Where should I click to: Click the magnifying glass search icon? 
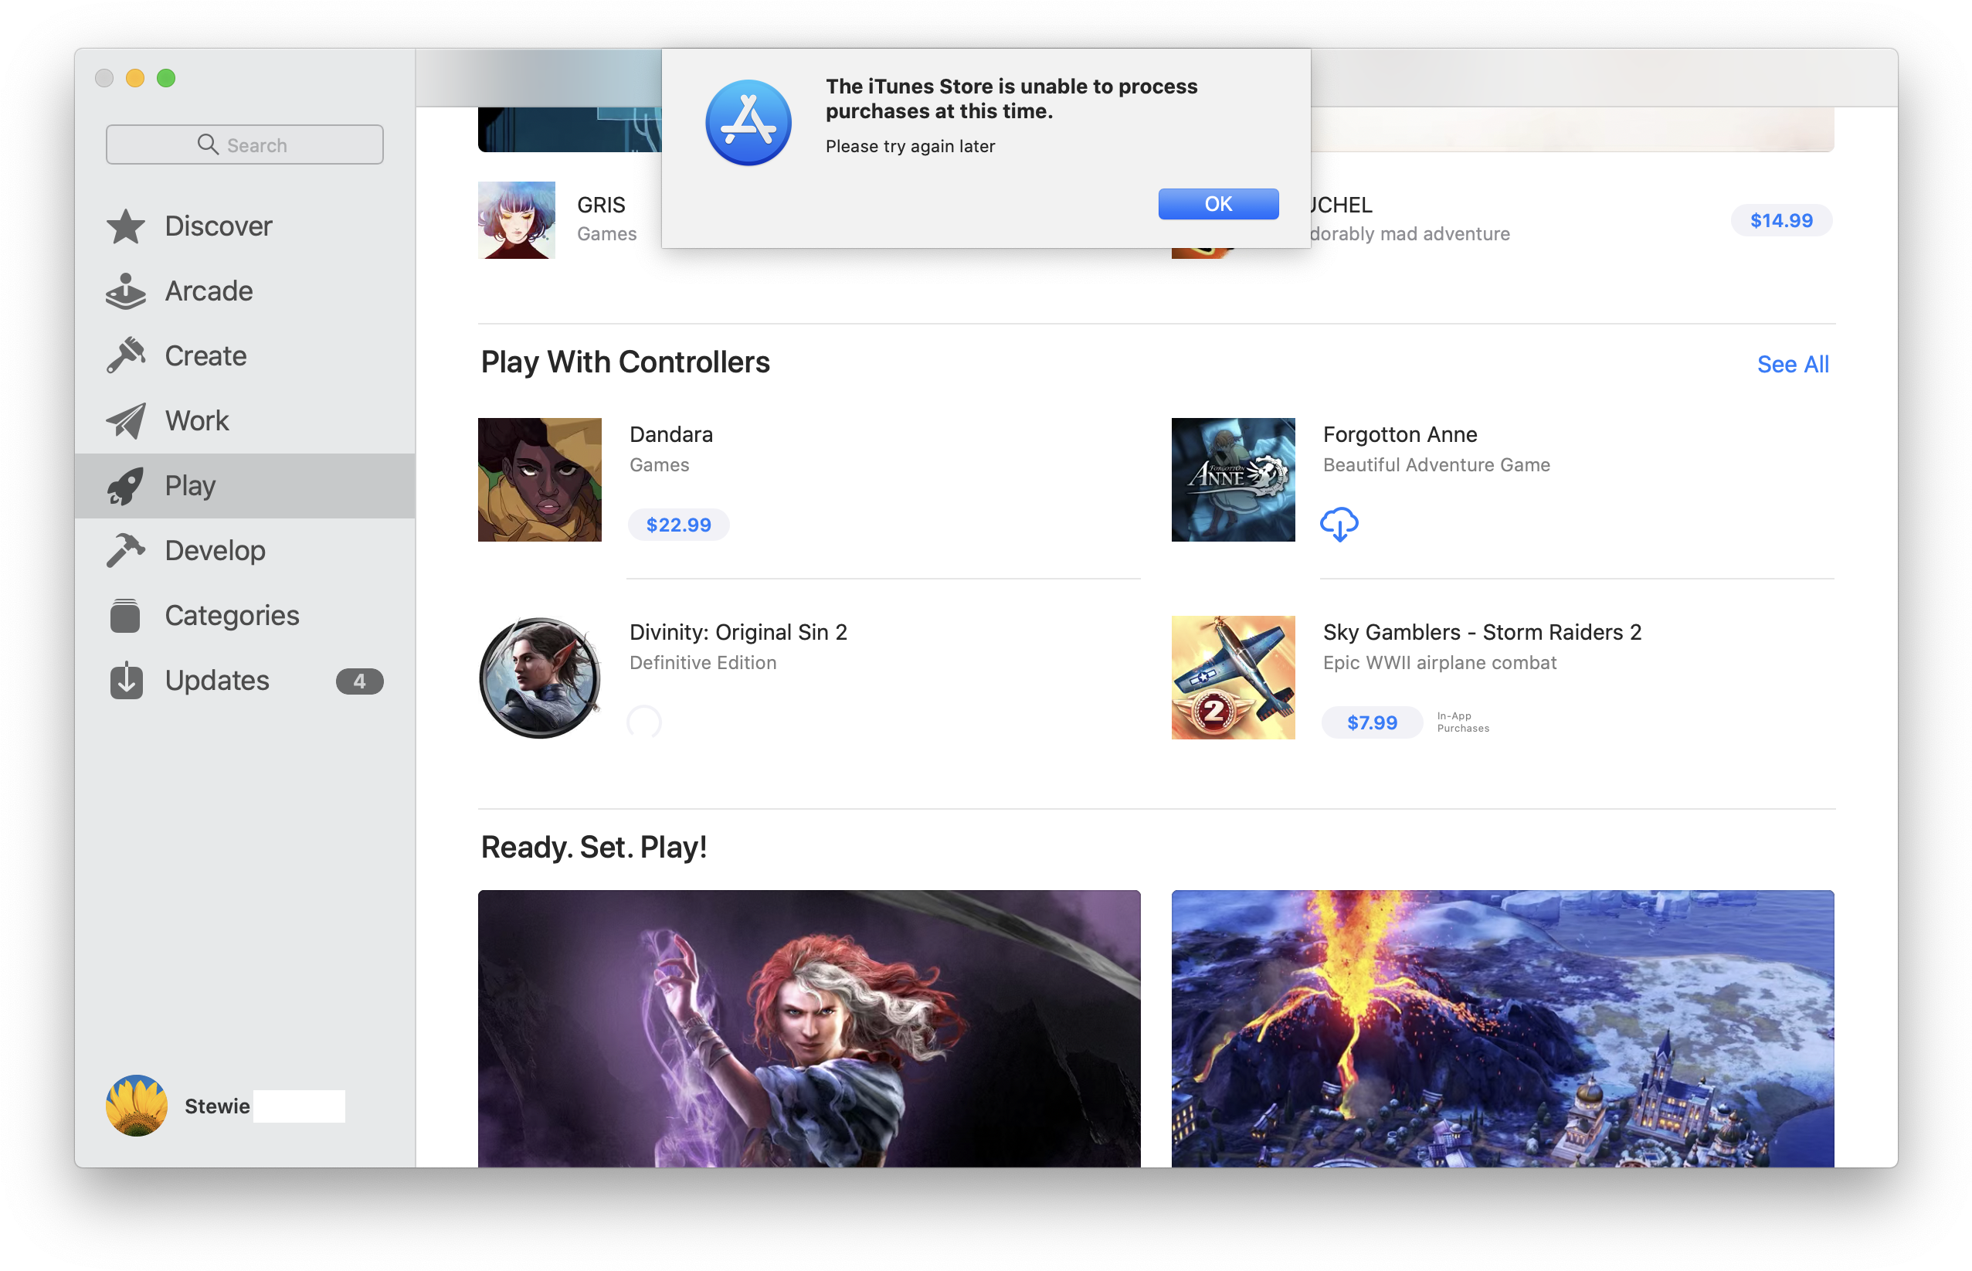click(x=207, y=144)
